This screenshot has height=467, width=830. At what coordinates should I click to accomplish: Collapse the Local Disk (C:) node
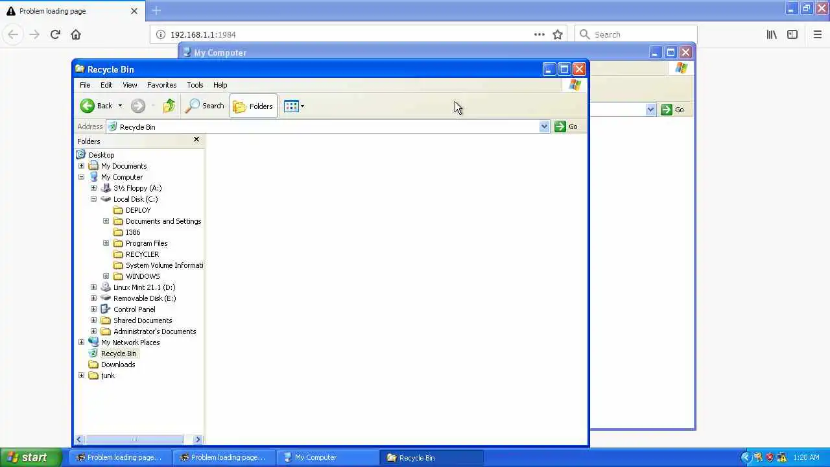pos(93,199)
